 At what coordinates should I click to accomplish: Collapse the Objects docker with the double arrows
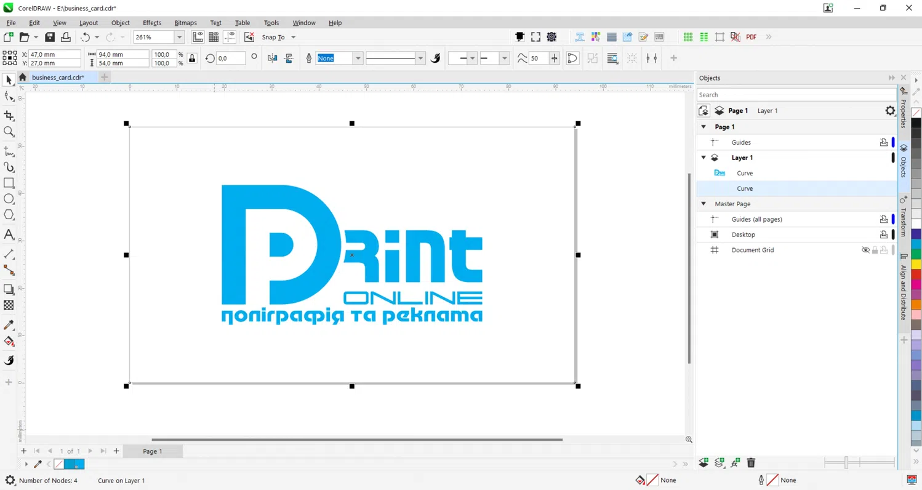(x=891, y=78)
